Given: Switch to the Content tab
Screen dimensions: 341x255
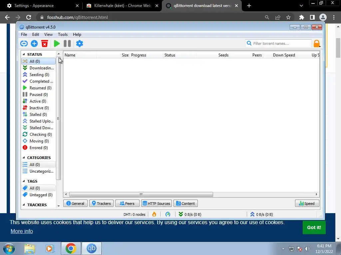Looking at the screenshot, I should tap(185, 204).
